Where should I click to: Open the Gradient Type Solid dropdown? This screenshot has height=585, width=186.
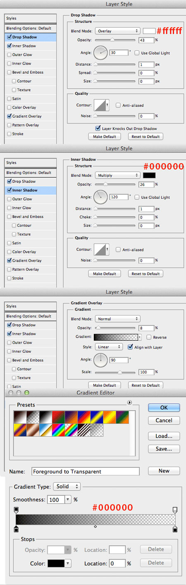pyautogui.click(x=67, y=486)
